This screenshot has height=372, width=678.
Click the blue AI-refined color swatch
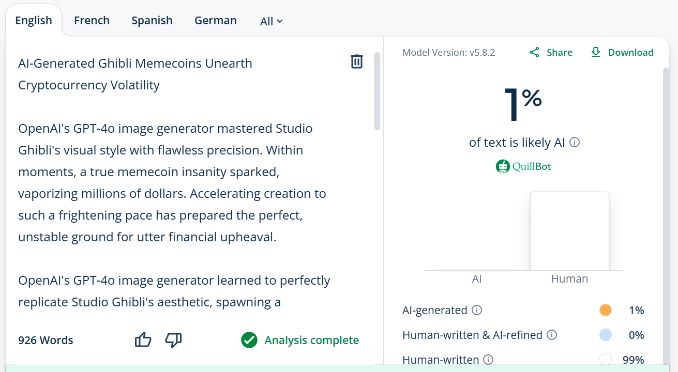click(605, 335)
